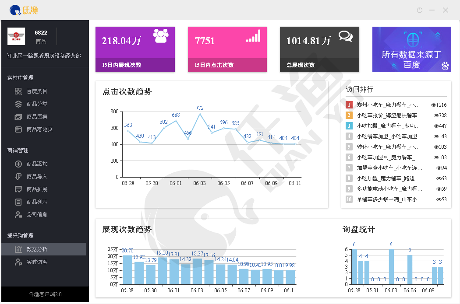The image size is (460, 304).
Task: Click the 15日内点击次数 pink card
Action: (x=227, y=49)
